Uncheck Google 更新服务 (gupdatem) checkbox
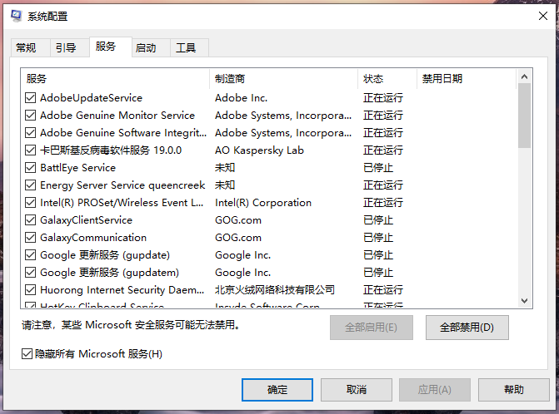Image resolution: width=559 pixels, height=414 pixels. coord(30,272)
